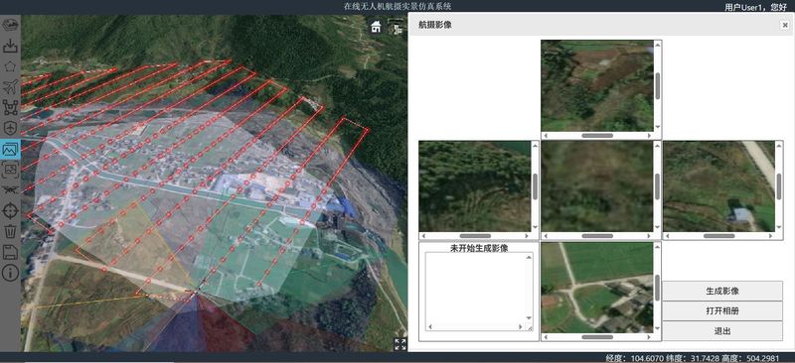The height and width of the screenshot is (363, 795).
Task: Click the 退出 button
Action: 722,331
